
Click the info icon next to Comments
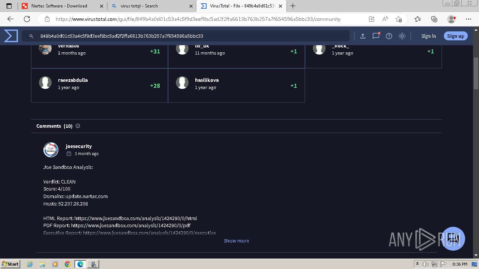pyautogui.click(x=78, y=126)
